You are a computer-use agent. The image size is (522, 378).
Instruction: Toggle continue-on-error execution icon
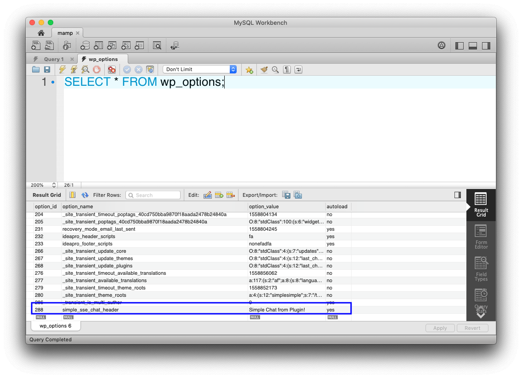tap(112, 69)
